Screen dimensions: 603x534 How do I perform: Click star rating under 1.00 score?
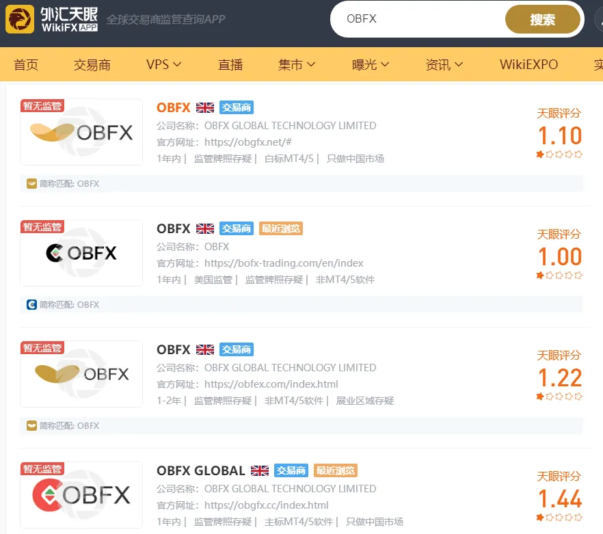(x=559, y=276)
